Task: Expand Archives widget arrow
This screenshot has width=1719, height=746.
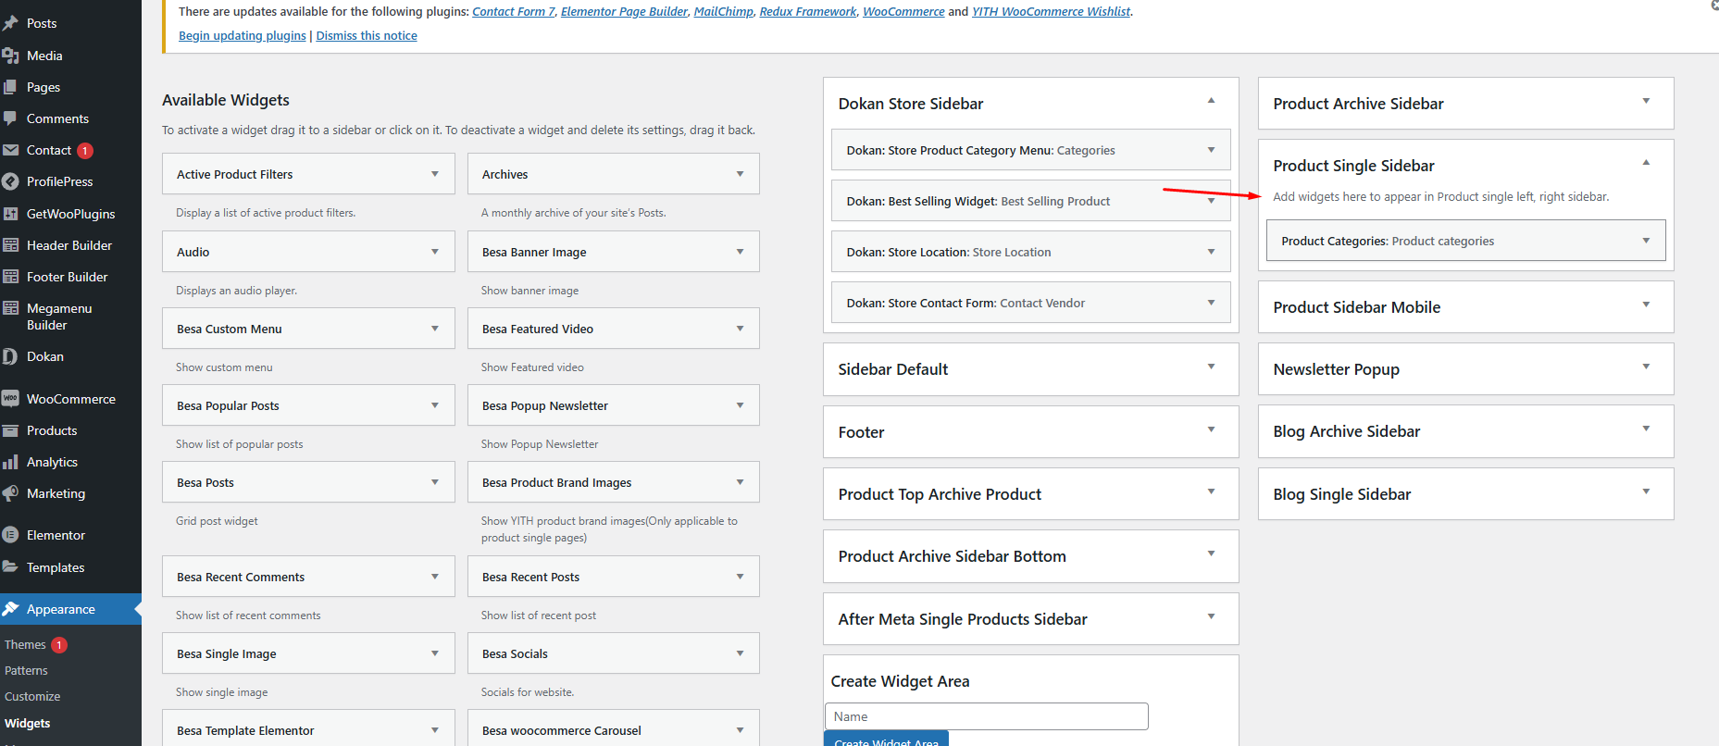Action: coord(740,174)
